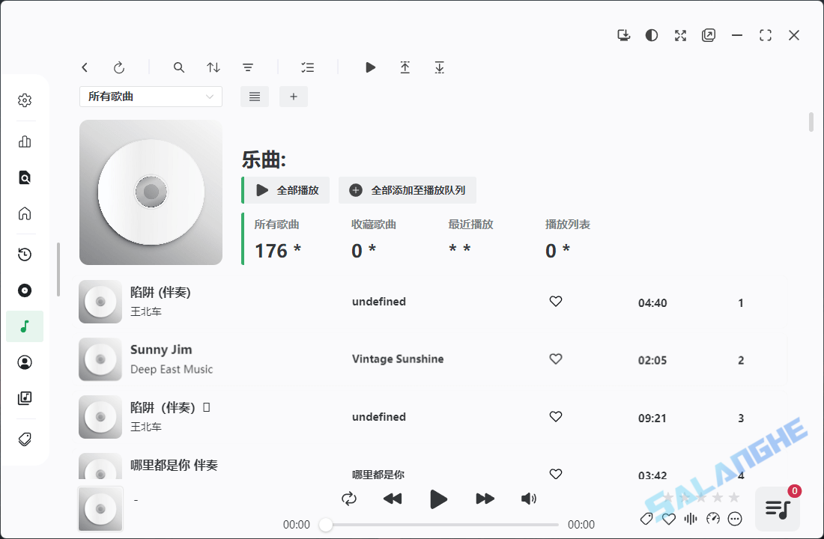Toggle the heart on the Sunny Jim track
The height and width of the screenshot is (539, 824).
[555, 359]
